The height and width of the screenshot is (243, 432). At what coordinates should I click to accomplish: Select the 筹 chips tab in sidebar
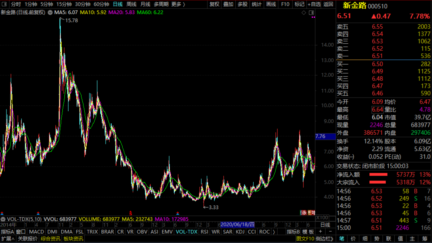pos(424,239)
